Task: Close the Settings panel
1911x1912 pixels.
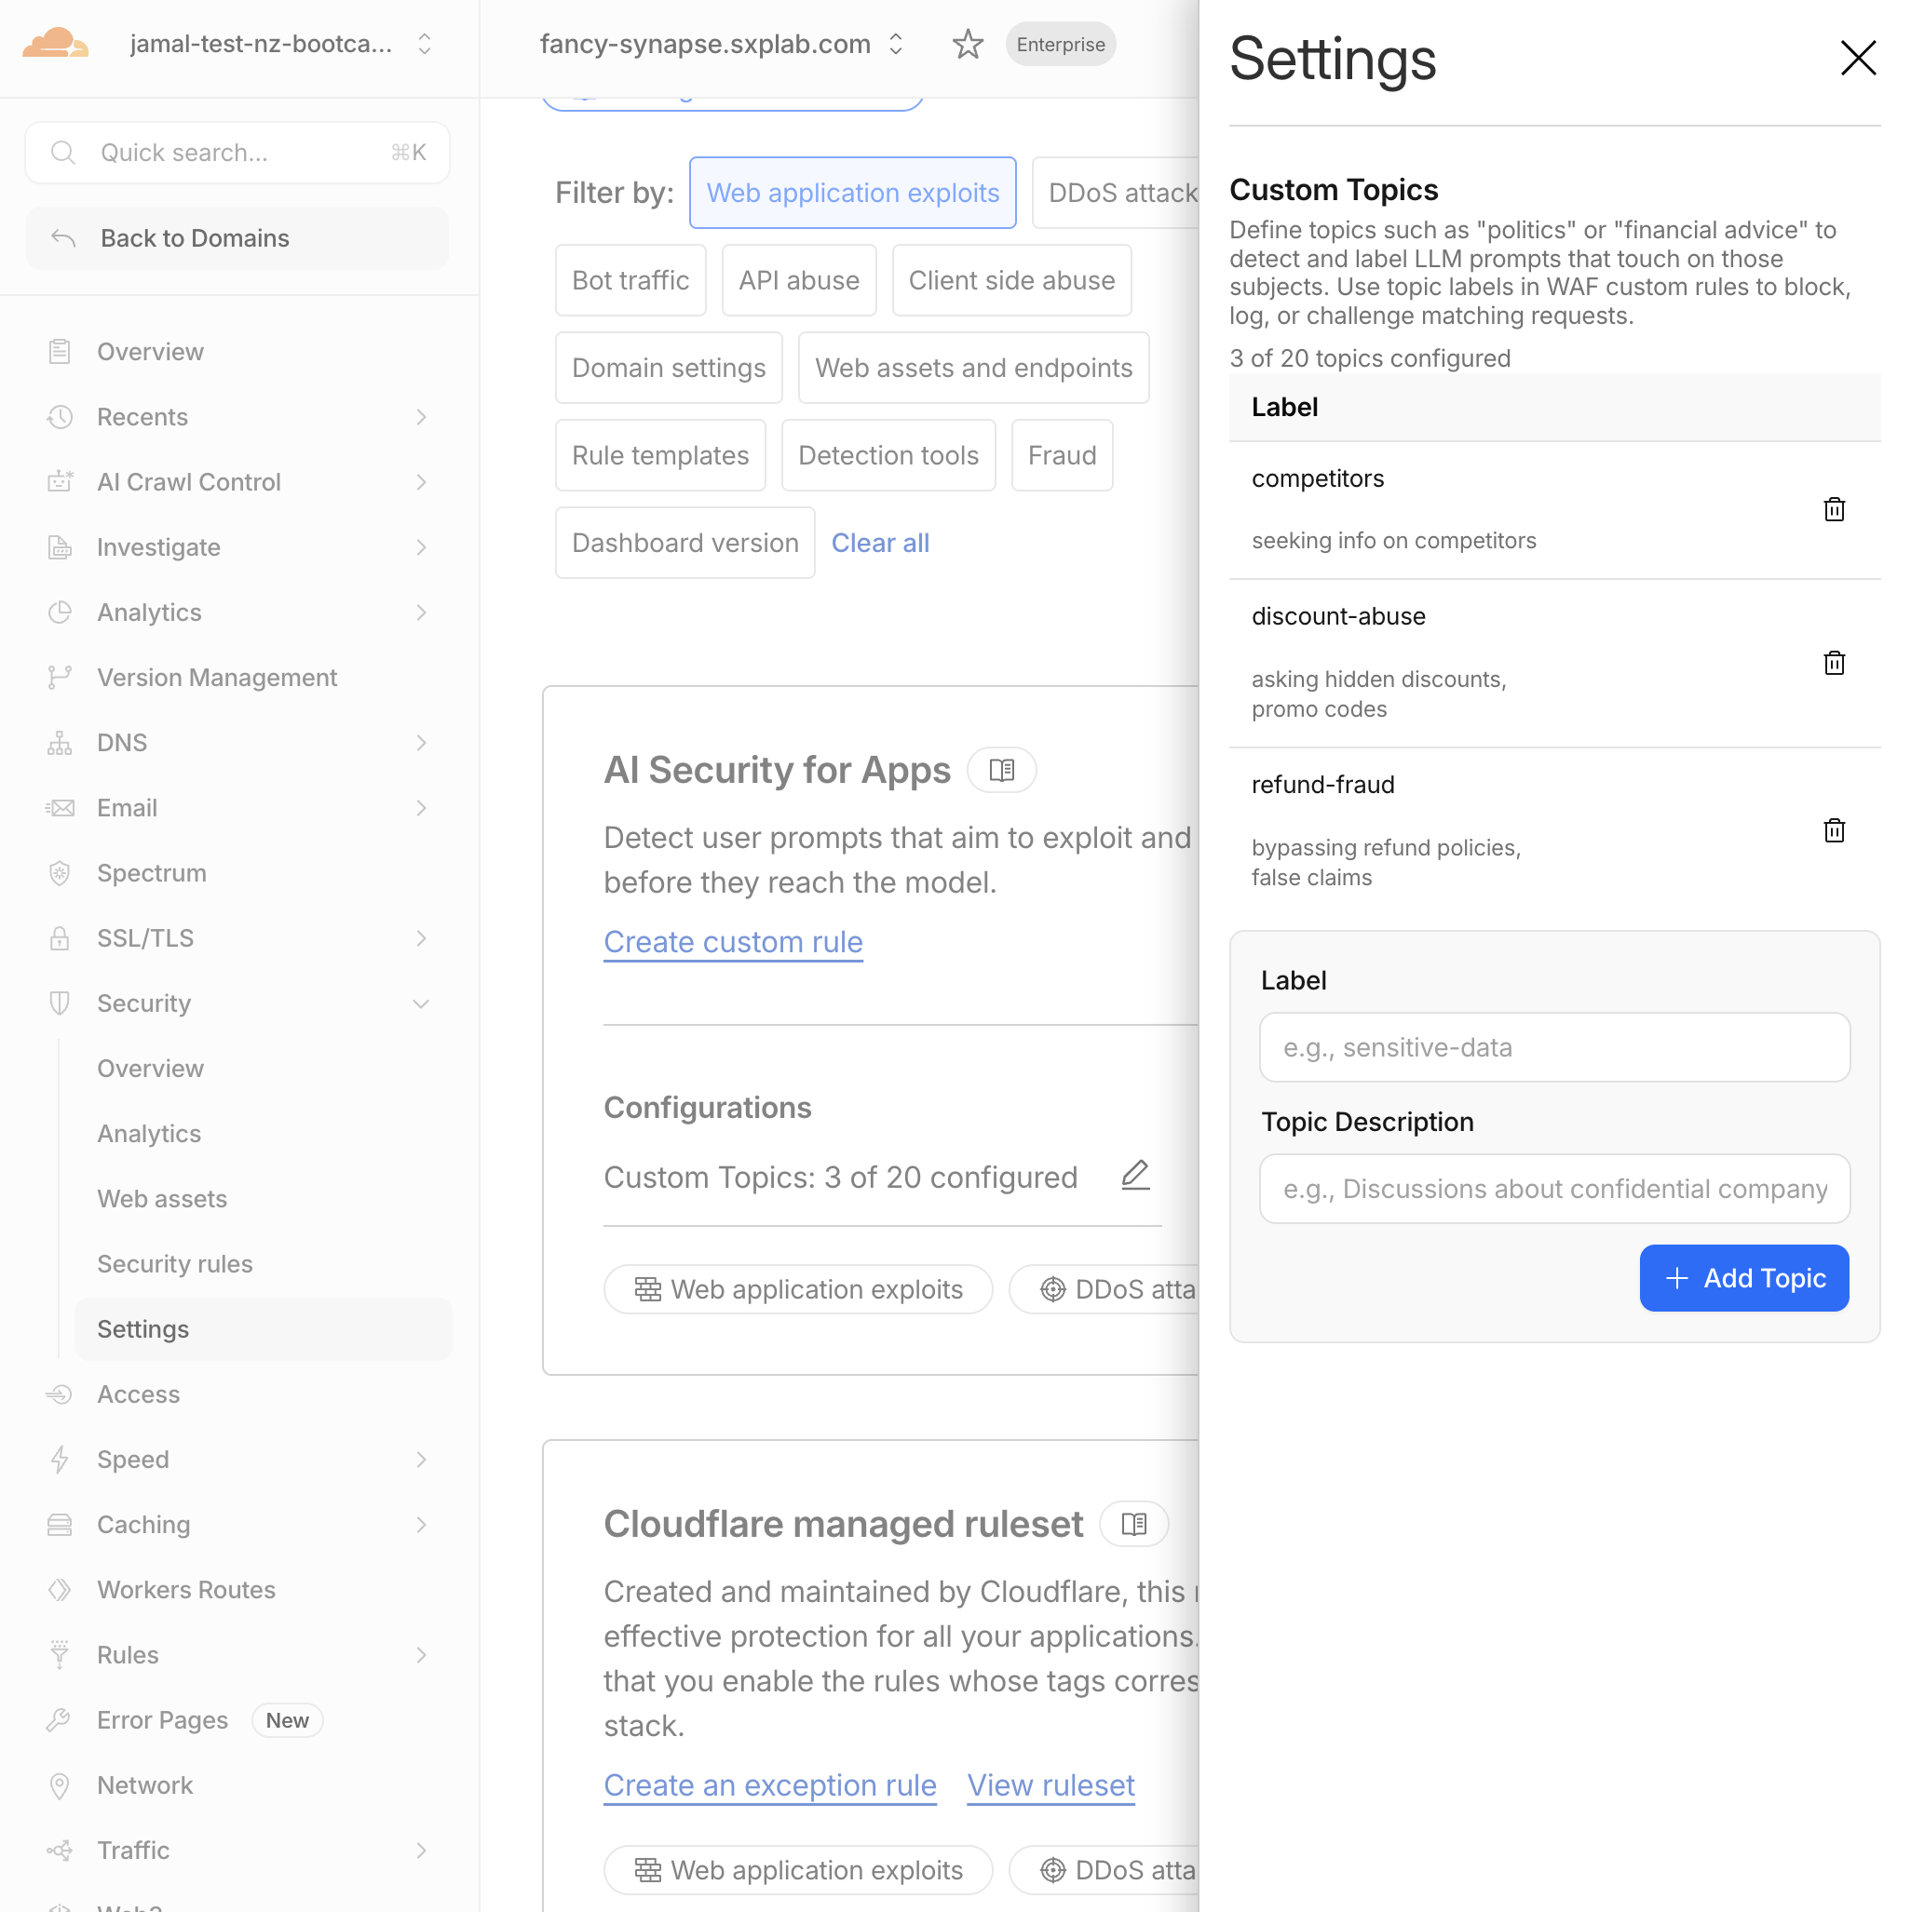Action: coord(1857,58)
